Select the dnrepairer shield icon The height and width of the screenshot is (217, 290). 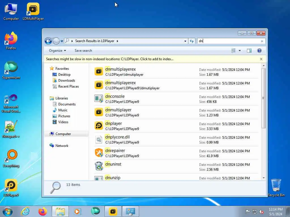[x=99, y=153]
